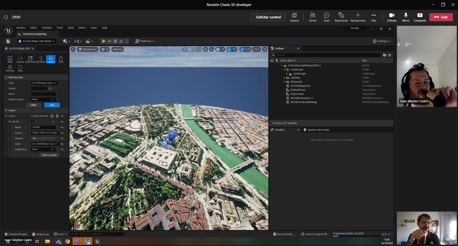Select the Elevation icon
Image resolution: width=458 pixels, height=246 pixels.
40,59
